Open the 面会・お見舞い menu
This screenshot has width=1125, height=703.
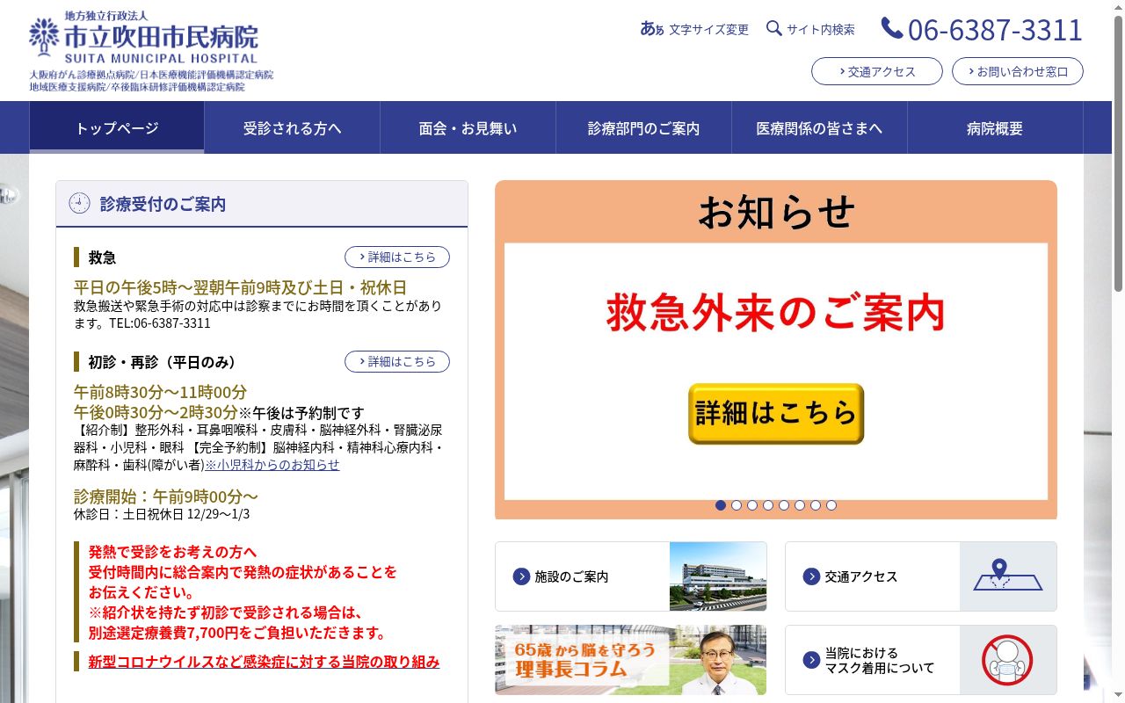click(468, 127)
